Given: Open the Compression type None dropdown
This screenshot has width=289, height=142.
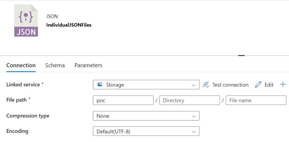Looking at the screenshot, I should click(x=146, y=116).
